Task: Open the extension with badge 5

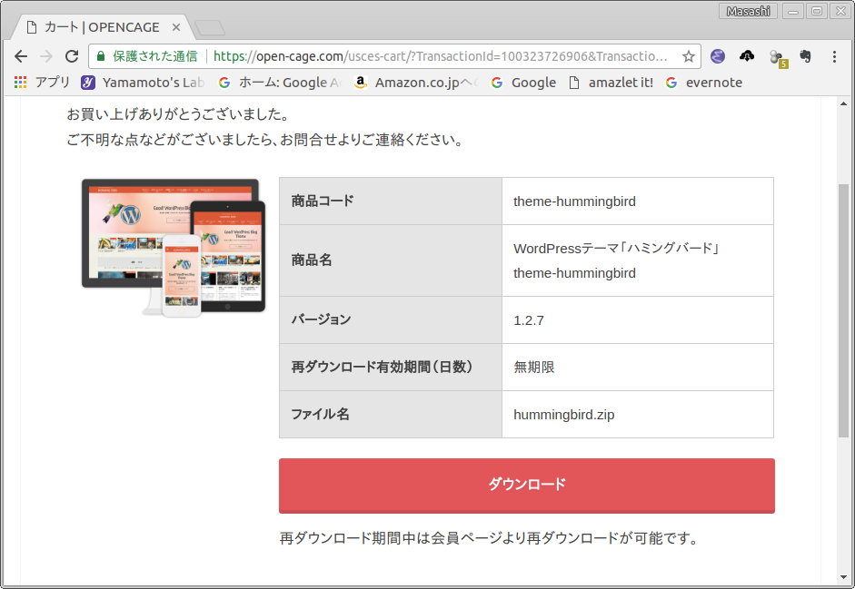Action: point(777,57)
